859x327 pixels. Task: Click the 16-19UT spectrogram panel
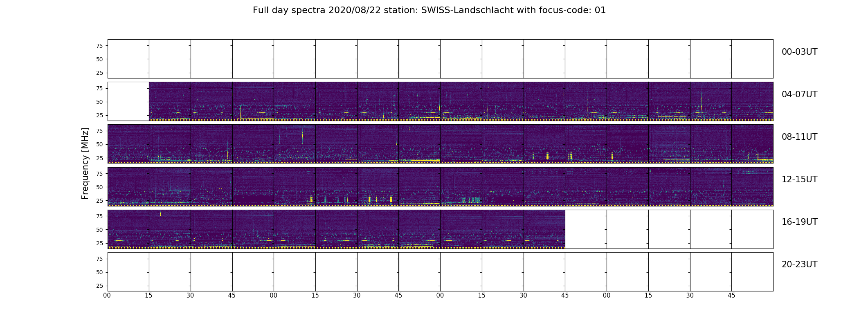pyautogui.click(x=440, y=229)
